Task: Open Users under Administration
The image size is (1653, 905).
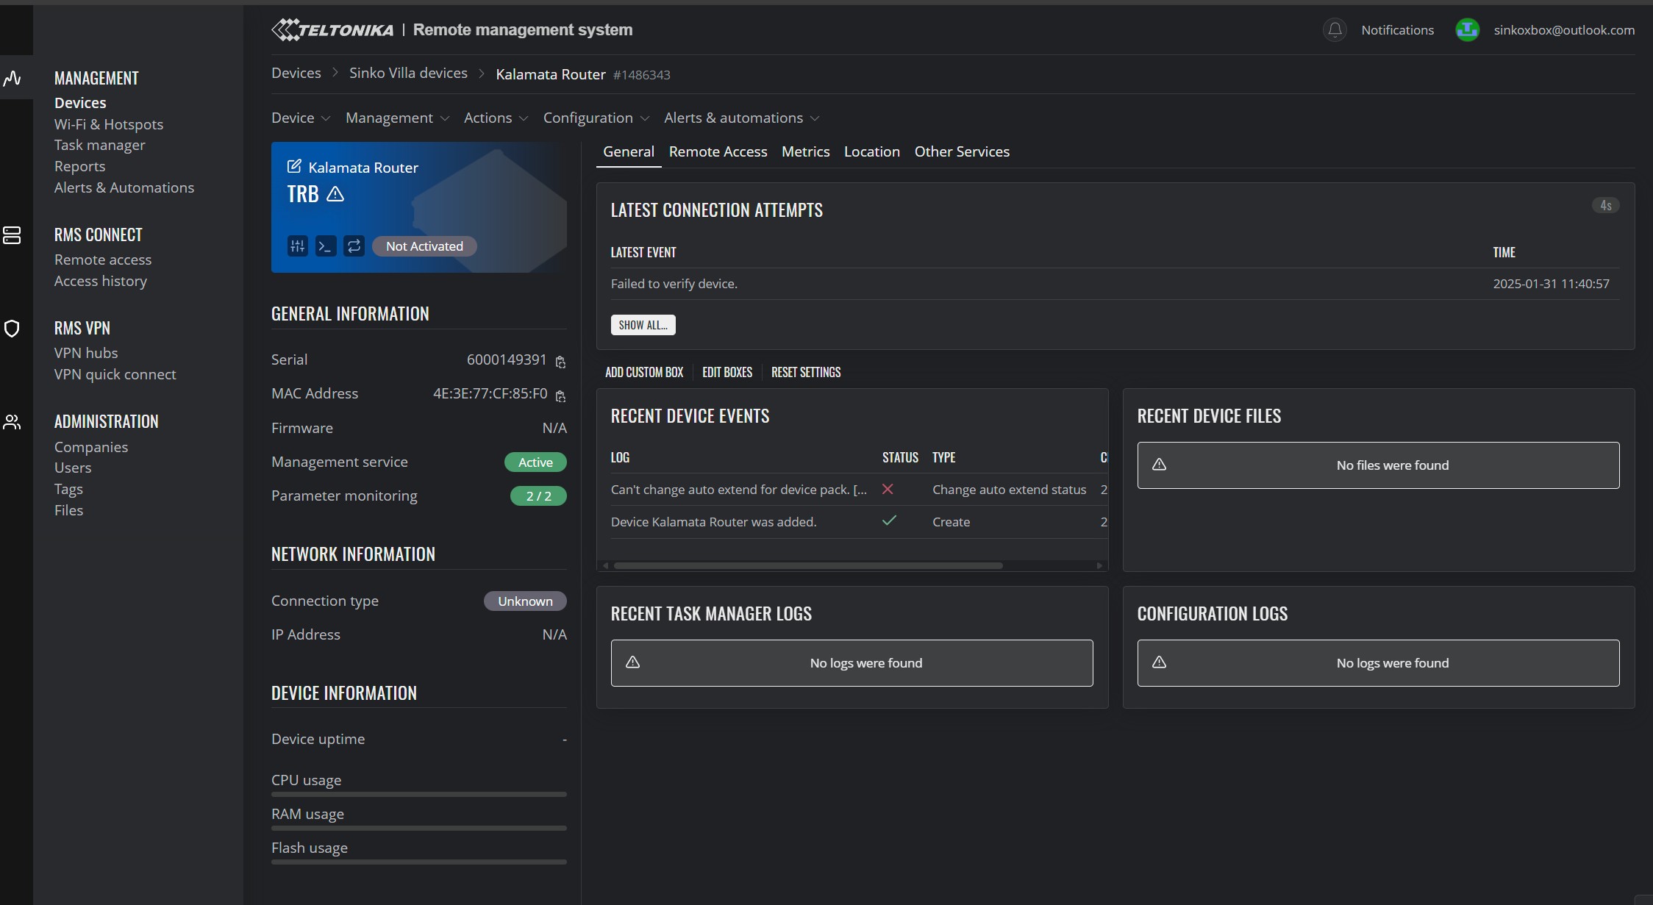Action: 73,468
